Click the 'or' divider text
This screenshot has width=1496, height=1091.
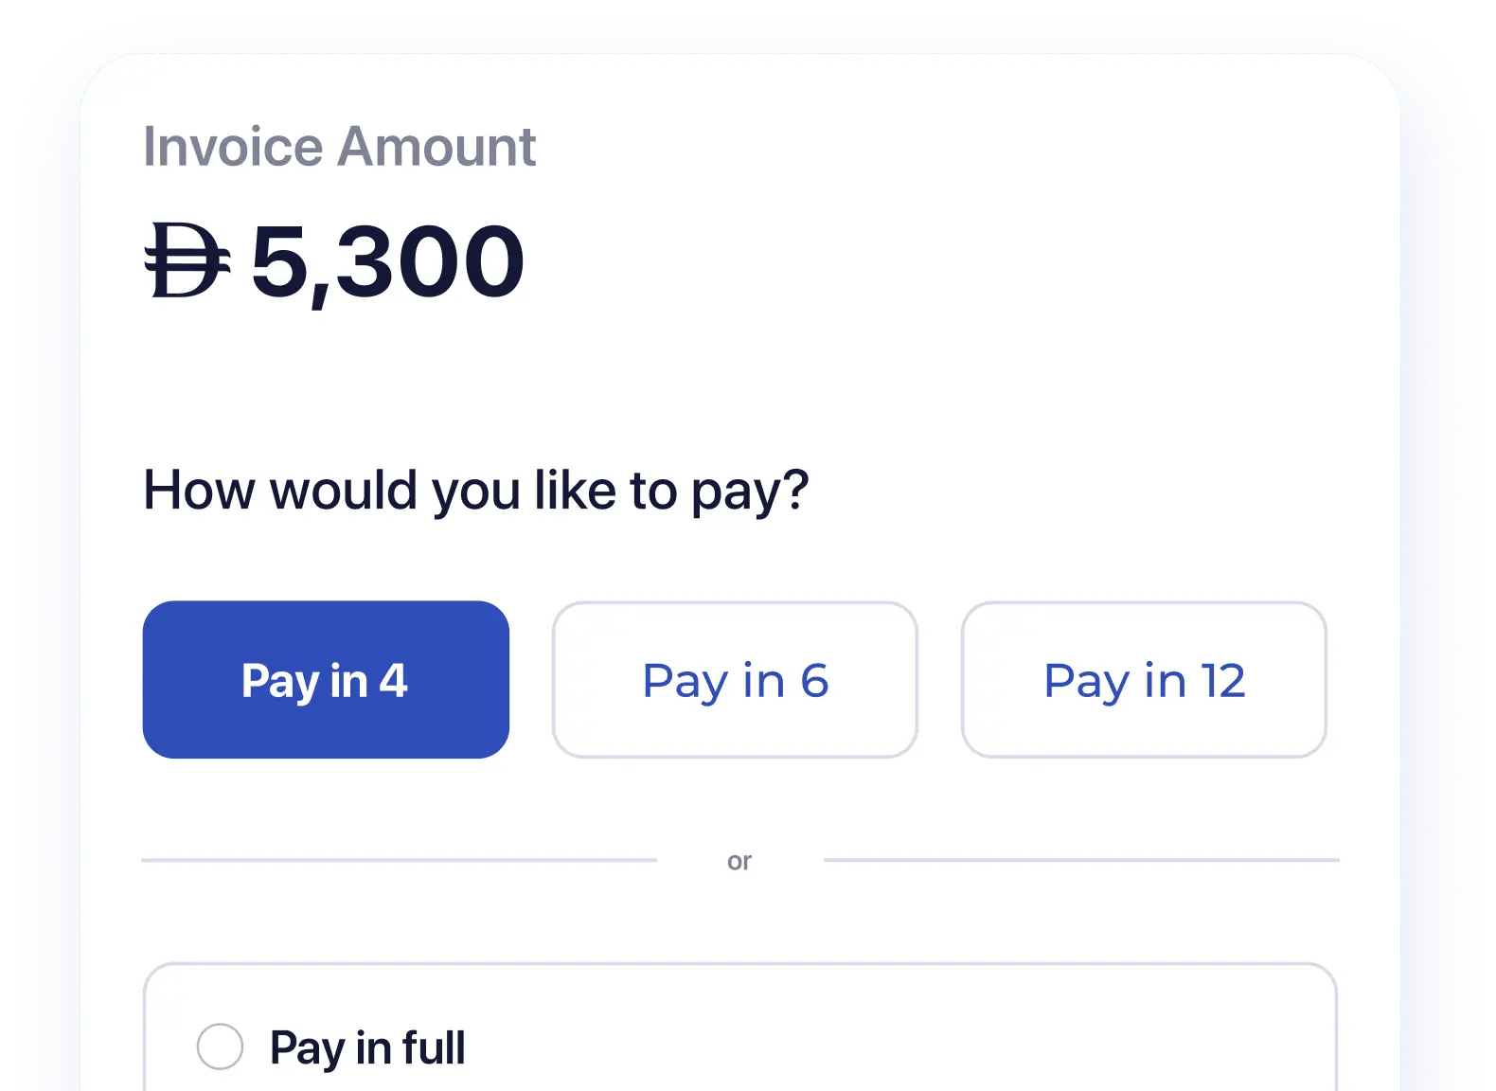(739, 862)
